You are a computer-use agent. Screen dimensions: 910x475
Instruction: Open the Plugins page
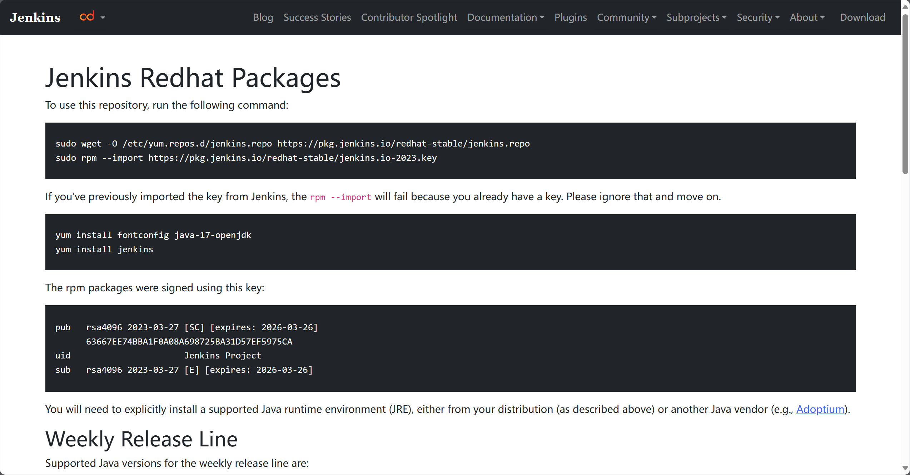click(570, 17)
